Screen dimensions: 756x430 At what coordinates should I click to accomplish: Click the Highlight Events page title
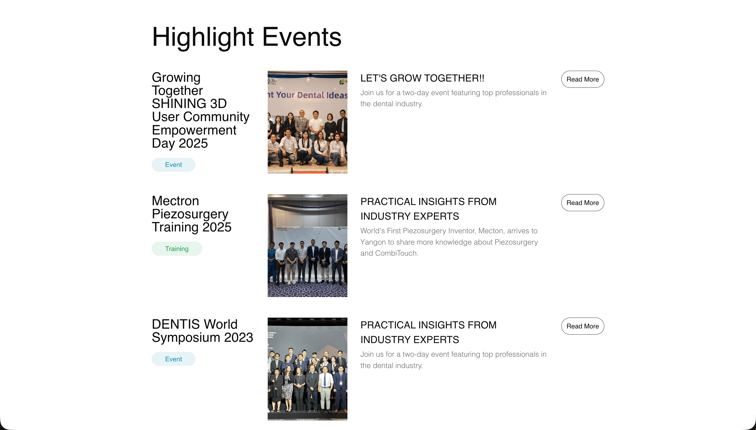pos(247,36)
